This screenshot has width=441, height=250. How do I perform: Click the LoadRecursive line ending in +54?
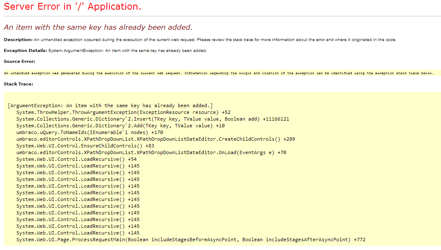point(76,159)
